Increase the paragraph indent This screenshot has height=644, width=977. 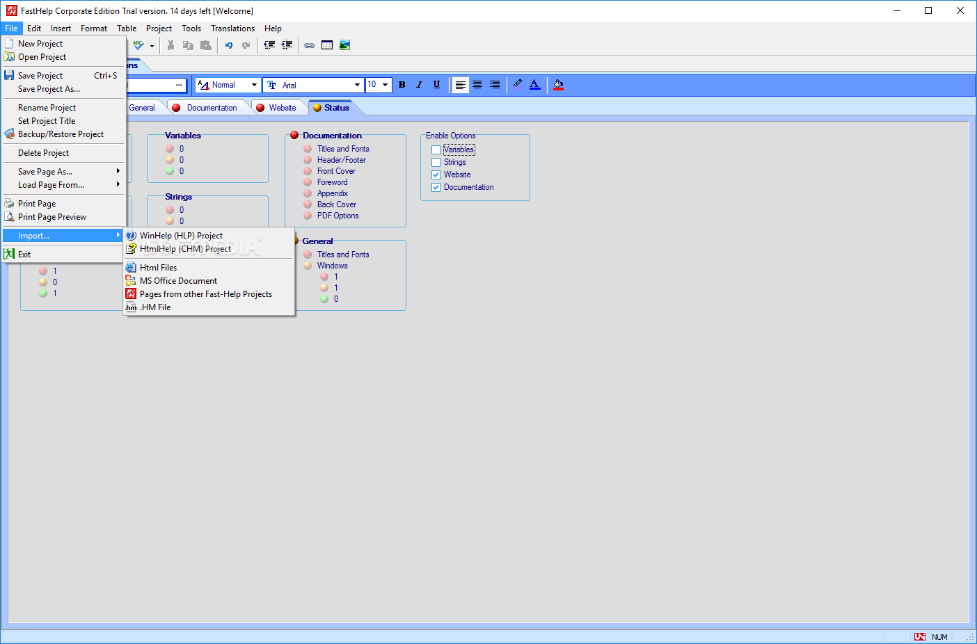click(x=287, y=45)
